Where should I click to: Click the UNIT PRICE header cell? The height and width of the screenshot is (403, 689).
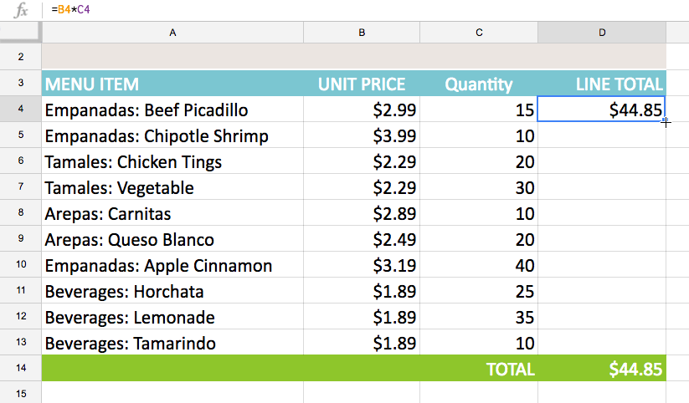(362, 84)
